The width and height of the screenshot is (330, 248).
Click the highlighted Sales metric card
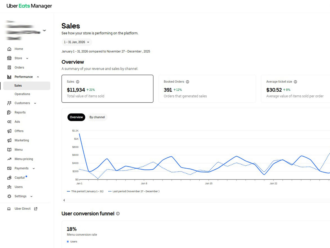107,88
